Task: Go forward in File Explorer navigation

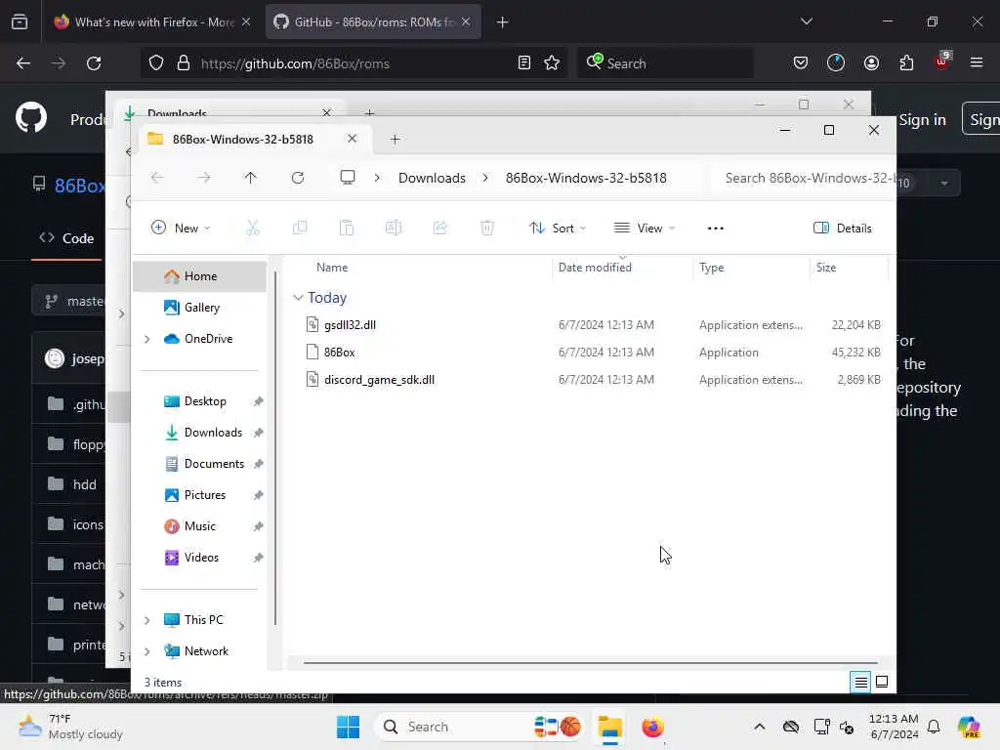Action: (204, 178)
